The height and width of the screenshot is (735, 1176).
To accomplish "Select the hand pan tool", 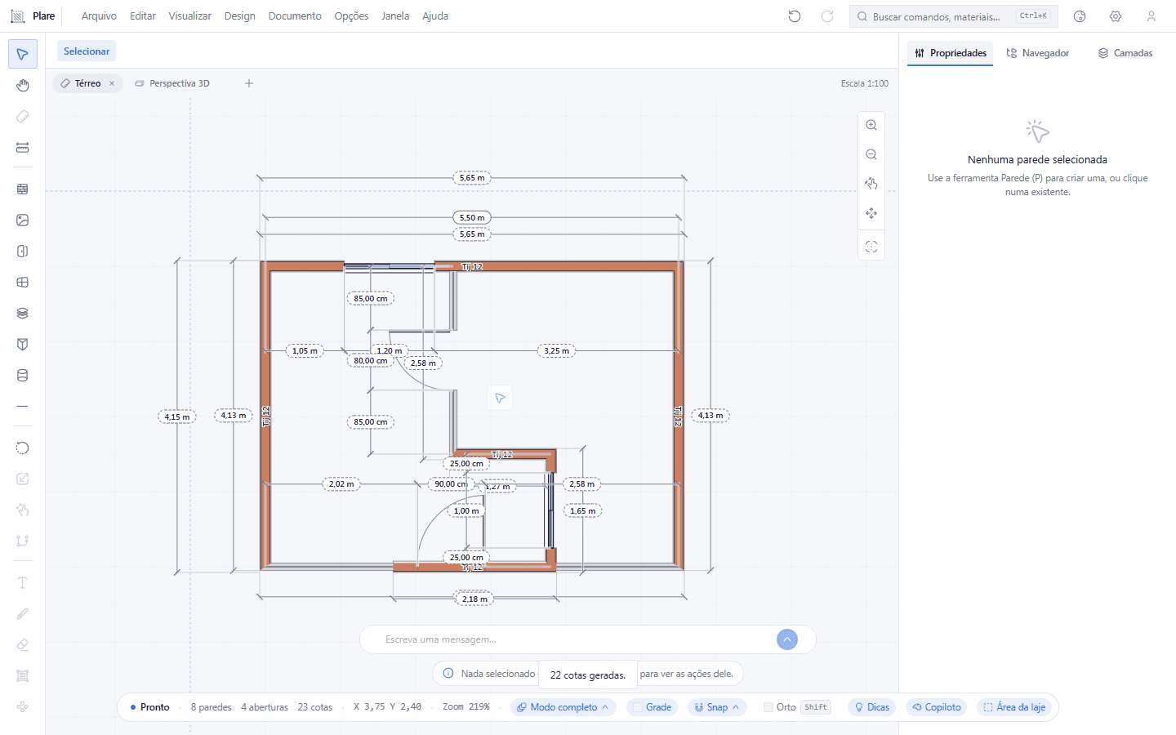I will coord(23,86).
